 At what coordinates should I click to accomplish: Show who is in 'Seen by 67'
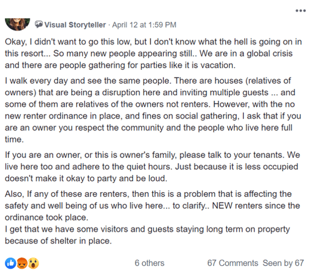tap(283, 263)
